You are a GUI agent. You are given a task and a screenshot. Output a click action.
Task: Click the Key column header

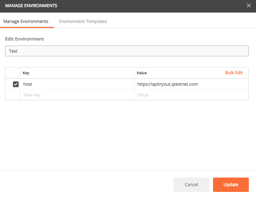tap(26, 73)
